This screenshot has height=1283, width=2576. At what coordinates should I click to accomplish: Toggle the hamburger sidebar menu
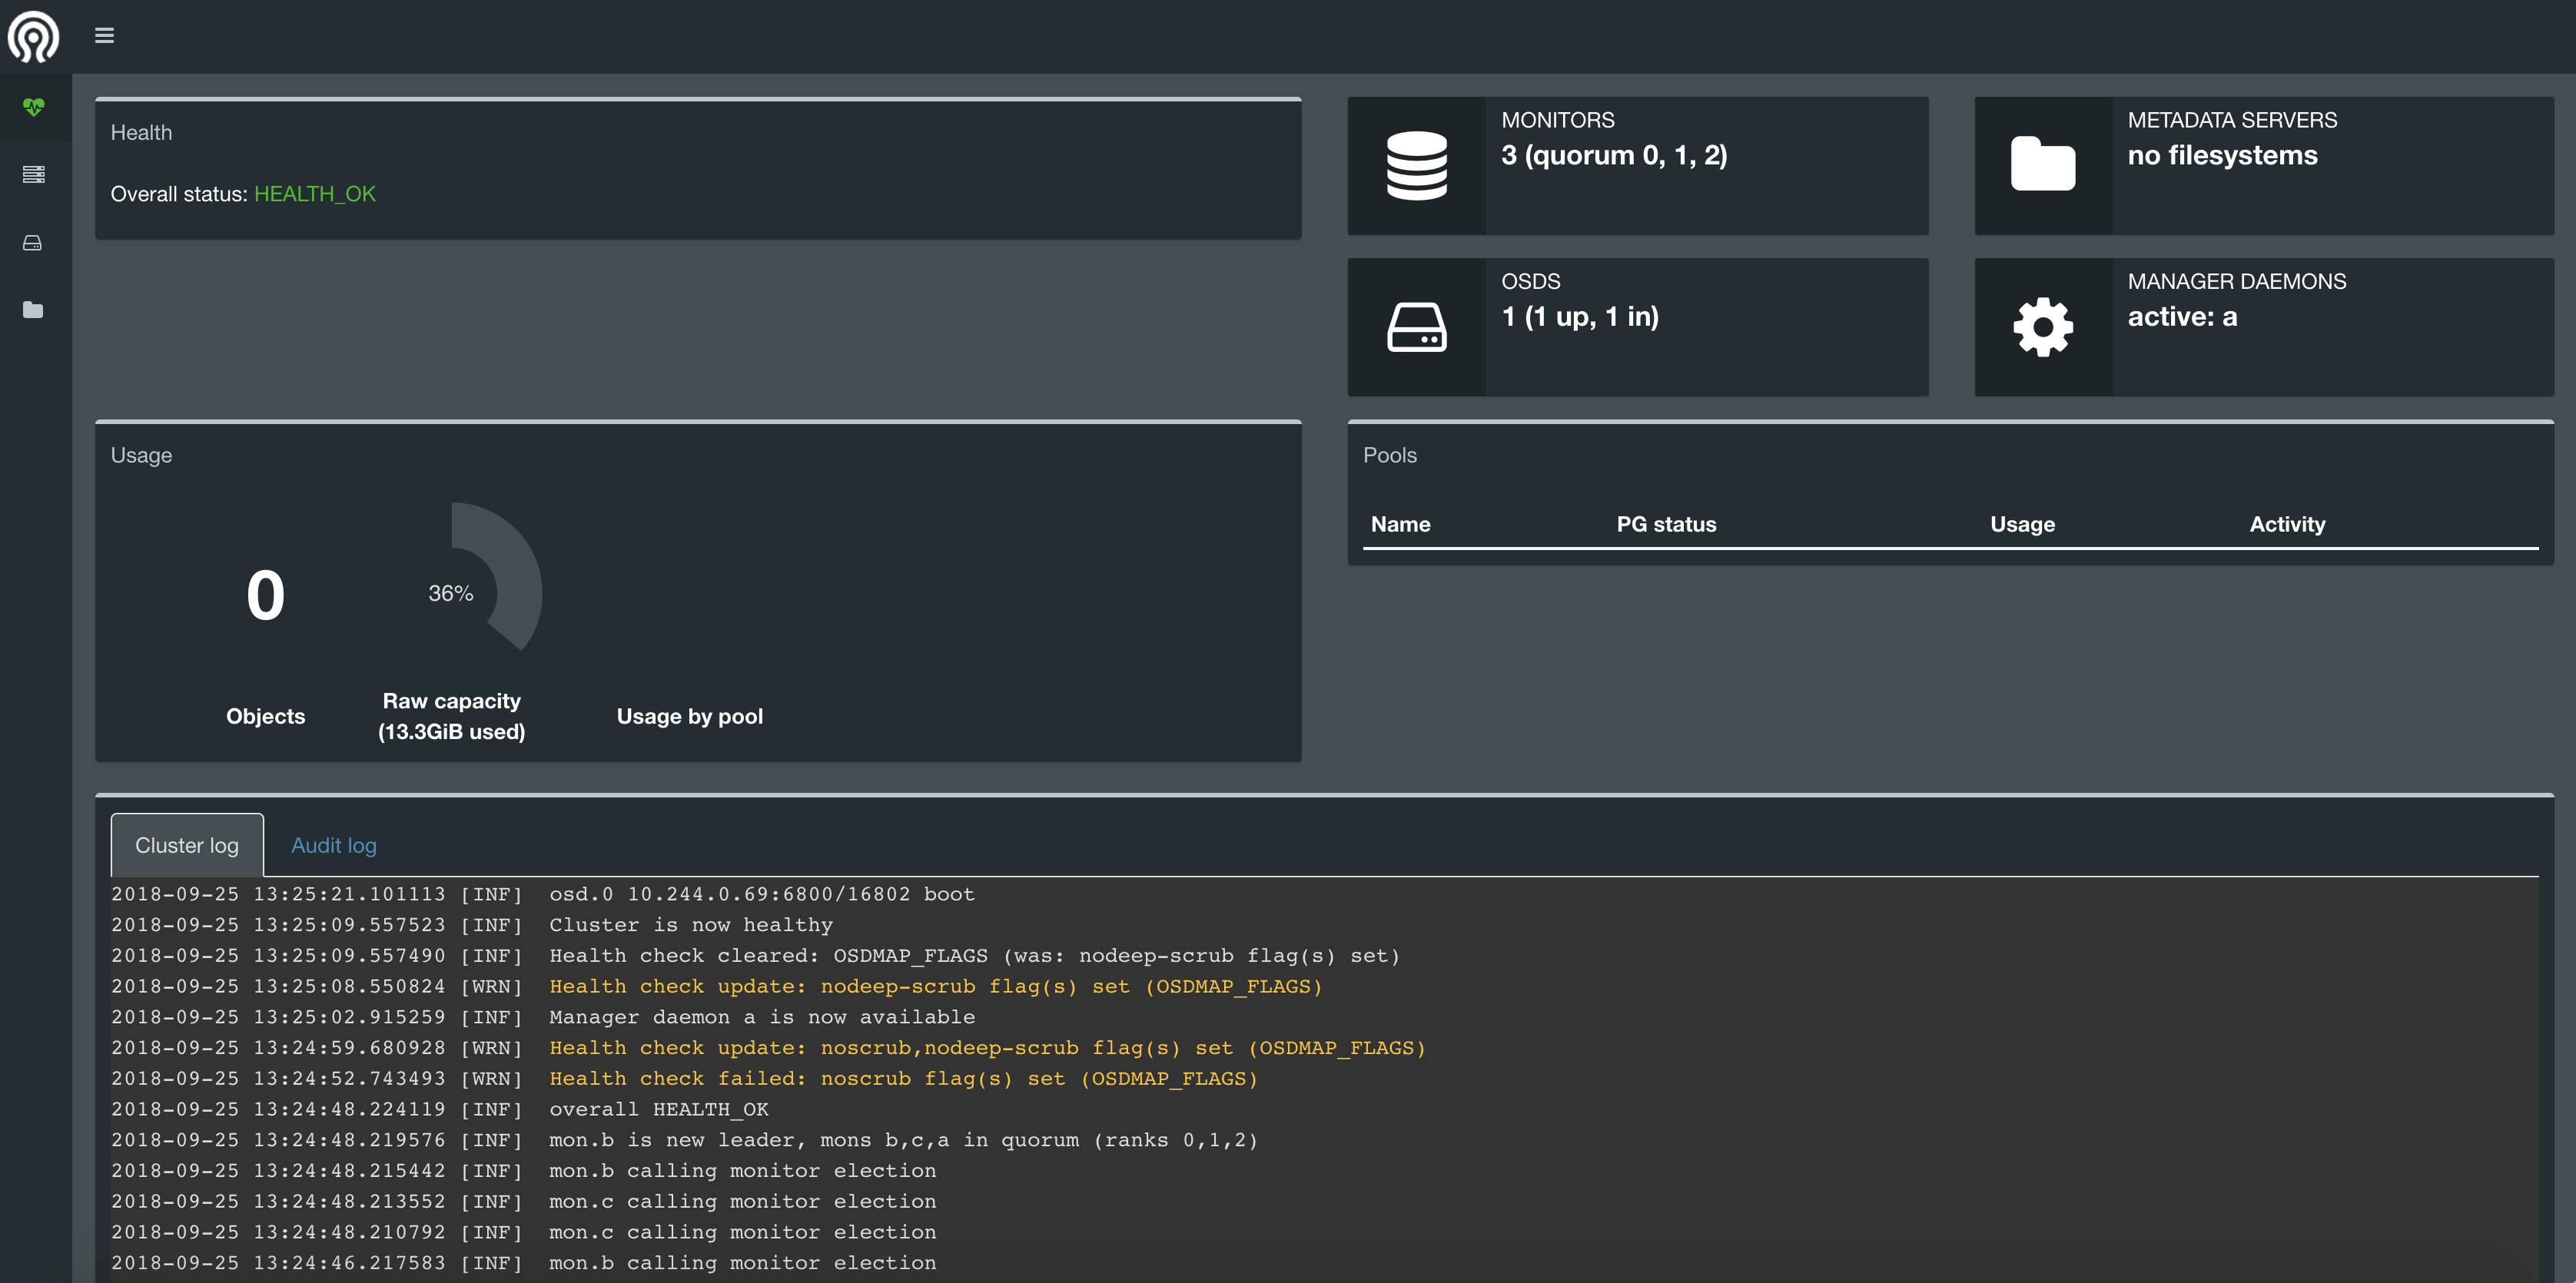tap(104, 36)
